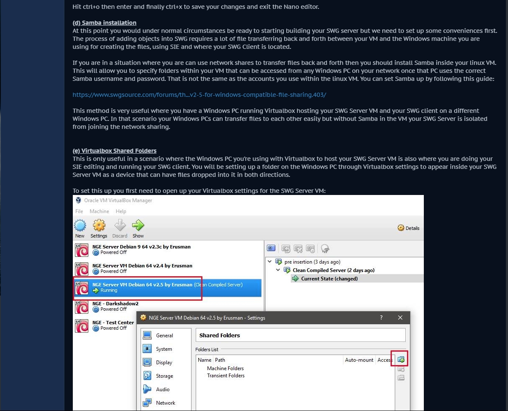Click the Restore Snapshot icon

tap(286, 248)
